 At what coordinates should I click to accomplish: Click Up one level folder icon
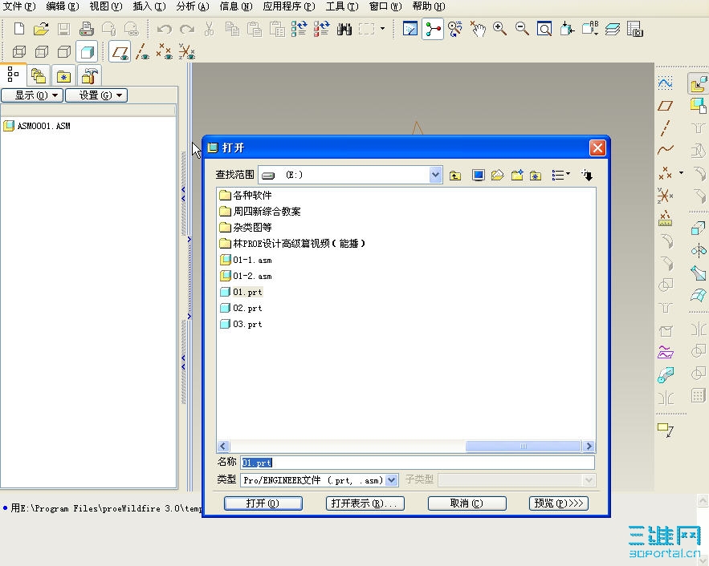pos(455,175)
